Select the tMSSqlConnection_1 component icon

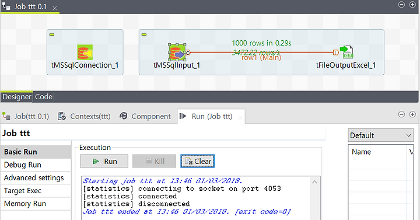pyautogui.click(x=85, y=53)
